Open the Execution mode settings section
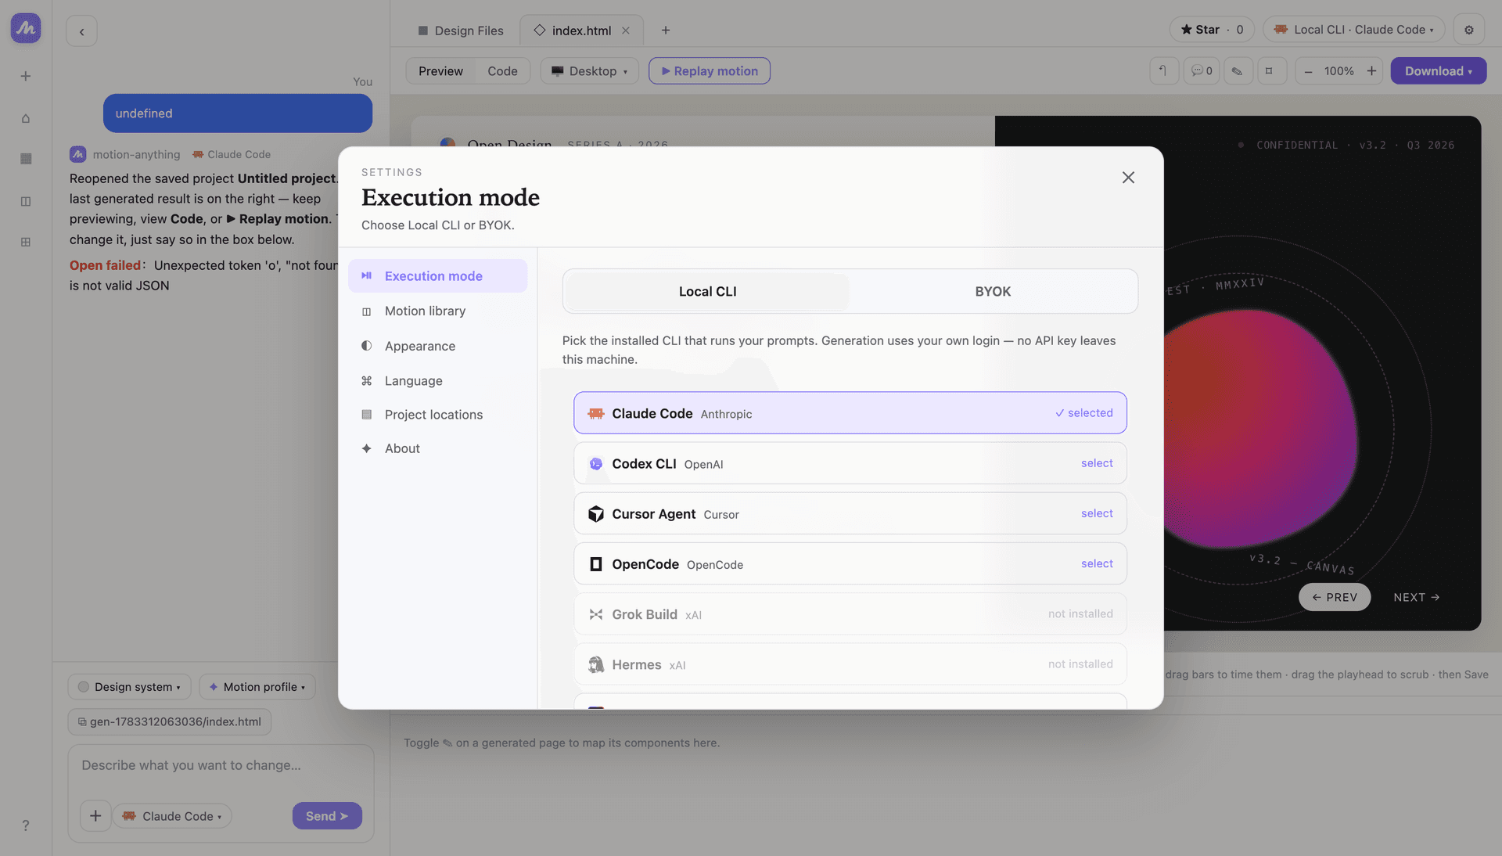Screen dimensions: 1502x856 tap(437, 276)
